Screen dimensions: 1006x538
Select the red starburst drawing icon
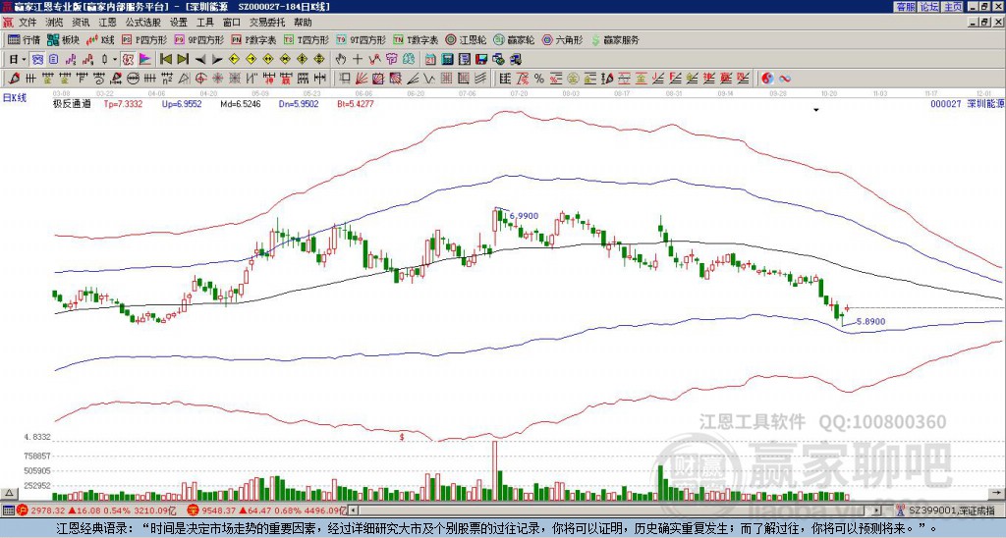217,79
